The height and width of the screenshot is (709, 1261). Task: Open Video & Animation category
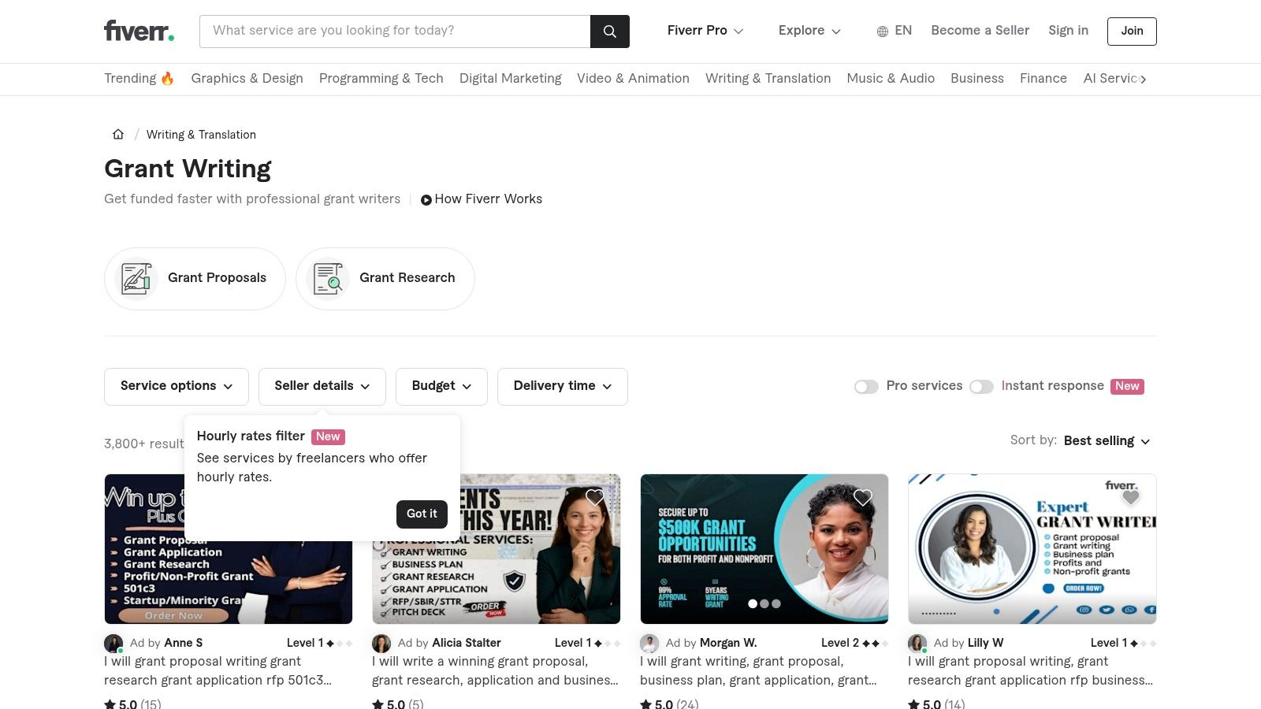(633, 78)
